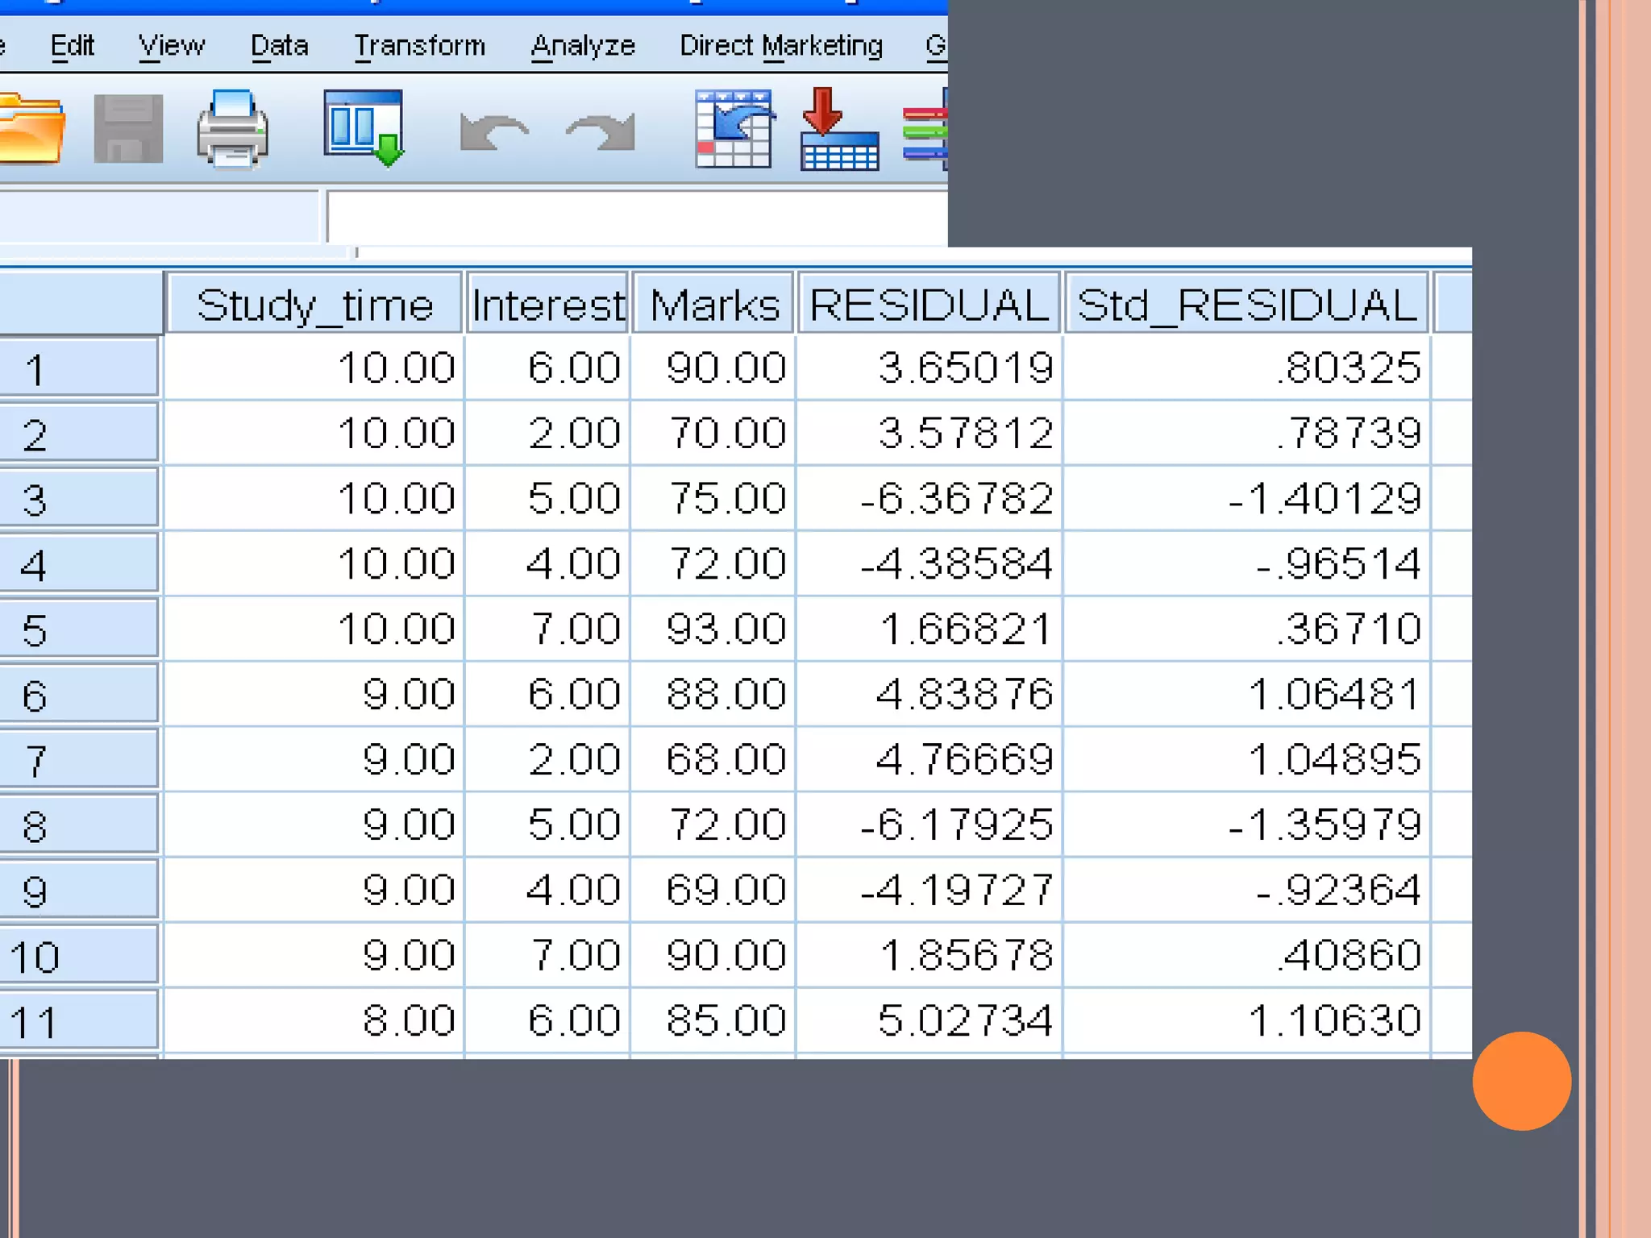Select the Marks column header
The height and width of the screenshot is (1238, 1651).
pos(713,305)
